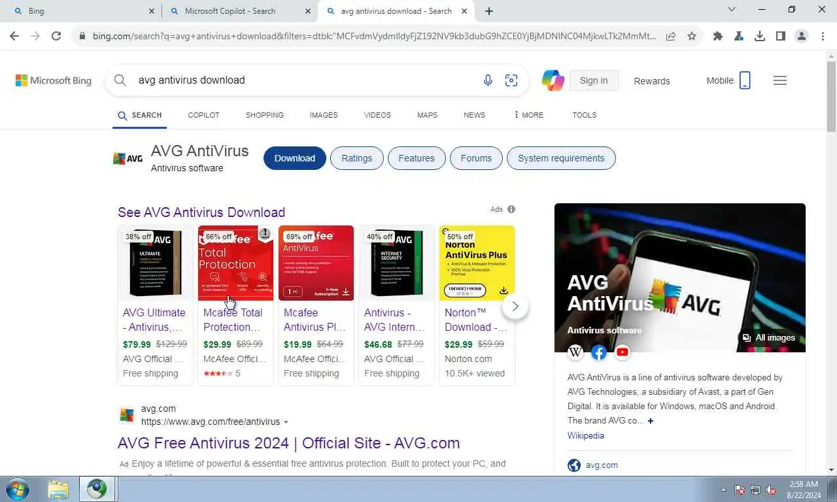The height and width of the screenshot is (502, 837).
Task: Open See AVG Antivirus Download heading
Action: 201,212
